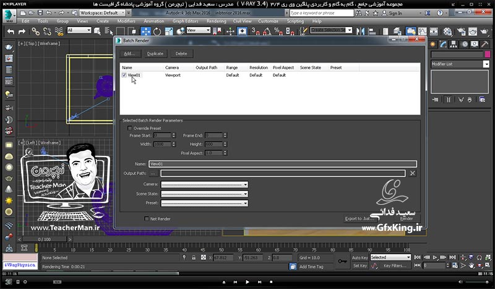Open the Create Selection Set dropdown
Viewport: 495px width, 289px height.
pos(331,30)
